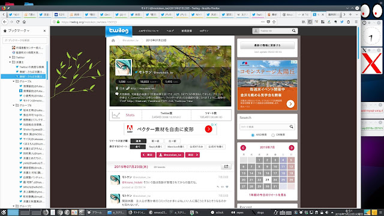This screenshot has height=216, width=384.
Task: Select 通常 tweet sort order
Action: (x=138, y=141)
